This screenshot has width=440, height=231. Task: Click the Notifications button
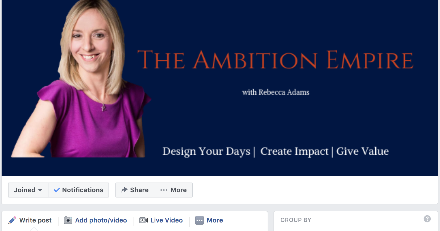(78, 190)
